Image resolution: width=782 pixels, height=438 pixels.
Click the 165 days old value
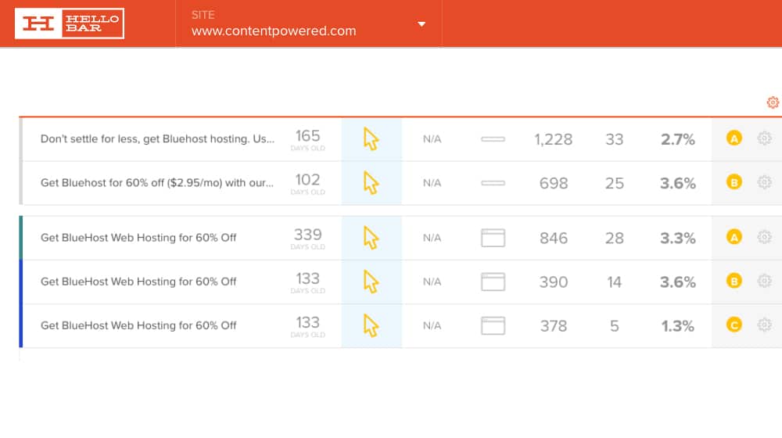pyautogui.click(x=307, y=135)
